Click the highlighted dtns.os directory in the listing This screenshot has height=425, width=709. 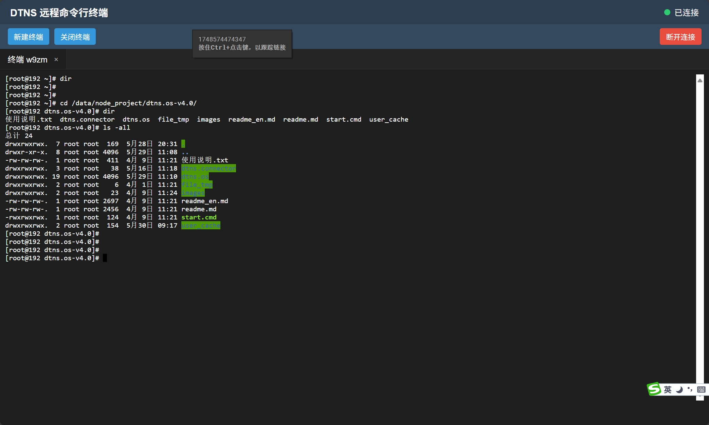(x=195, y=176)
